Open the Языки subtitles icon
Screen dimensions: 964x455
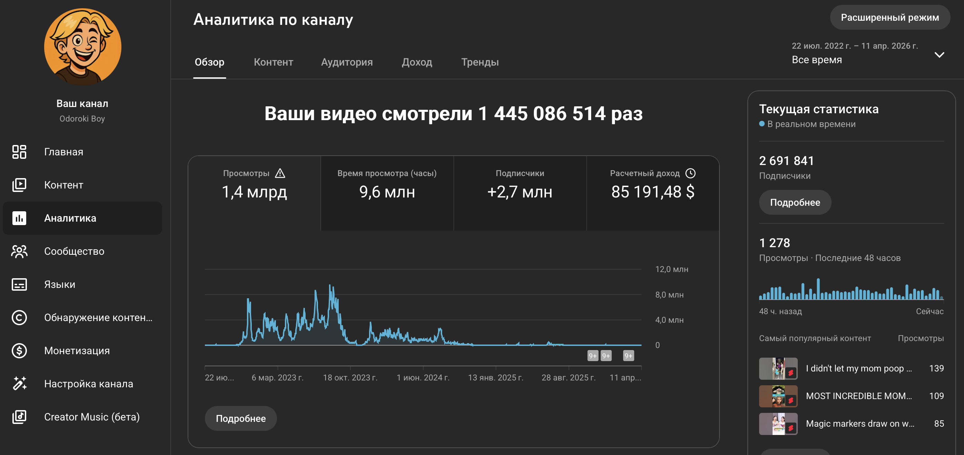tap(19, 284)
